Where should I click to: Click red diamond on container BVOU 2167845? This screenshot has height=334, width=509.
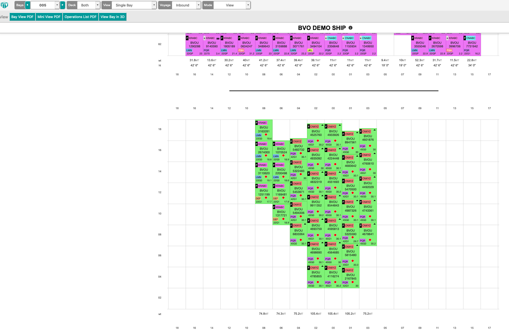(x=352, y=282)
